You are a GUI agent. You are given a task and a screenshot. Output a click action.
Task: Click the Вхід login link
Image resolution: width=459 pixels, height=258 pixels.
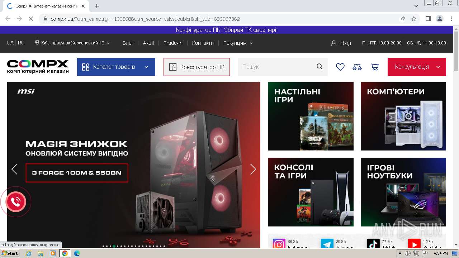346,43
